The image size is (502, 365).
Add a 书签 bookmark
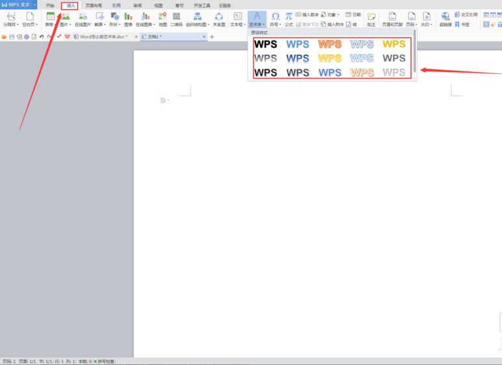462,24
